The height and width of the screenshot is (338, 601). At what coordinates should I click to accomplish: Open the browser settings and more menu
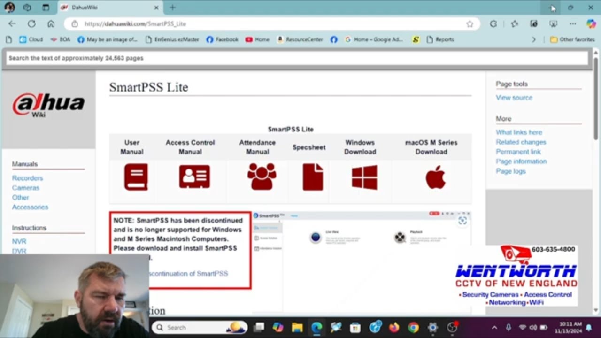pyautogui.click(x=572, y=23)
